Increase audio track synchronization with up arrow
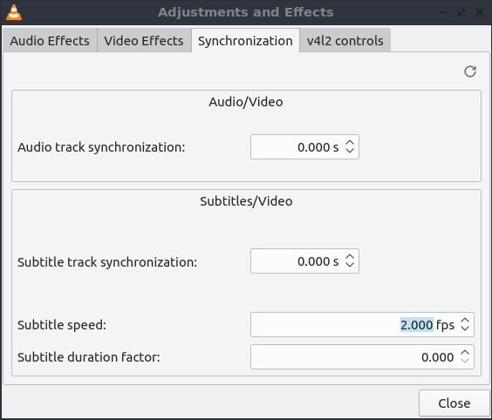This screenshot has width=492, height=420. 350,143
